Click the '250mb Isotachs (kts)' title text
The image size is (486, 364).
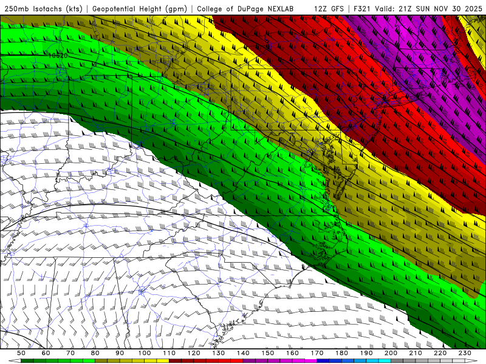[x=43, y=8]
